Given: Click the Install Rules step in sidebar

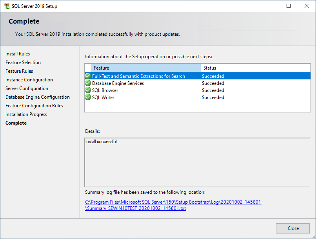Looking at the screenshot, I should point(18,54).
